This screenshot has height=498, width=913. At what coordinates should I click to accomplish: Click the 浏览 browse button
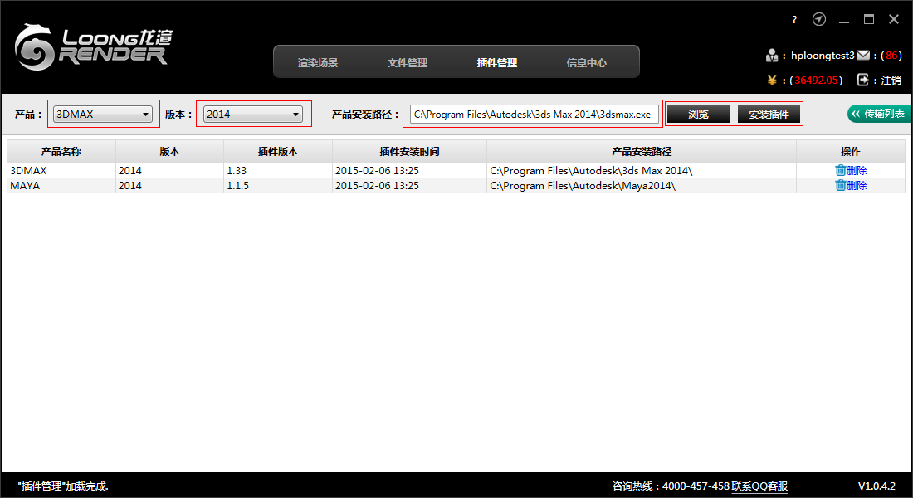click(698, 115)
